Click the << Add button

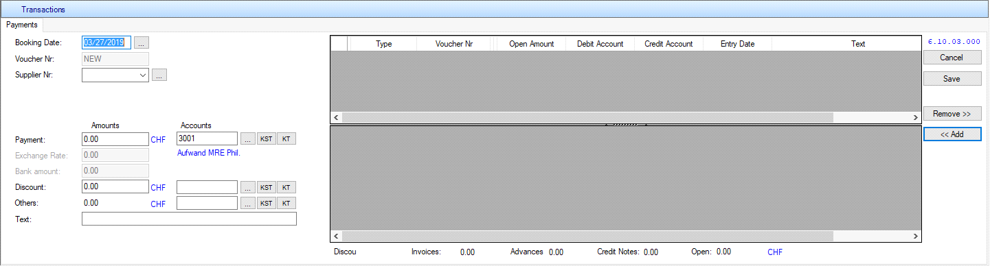(952, 134)
